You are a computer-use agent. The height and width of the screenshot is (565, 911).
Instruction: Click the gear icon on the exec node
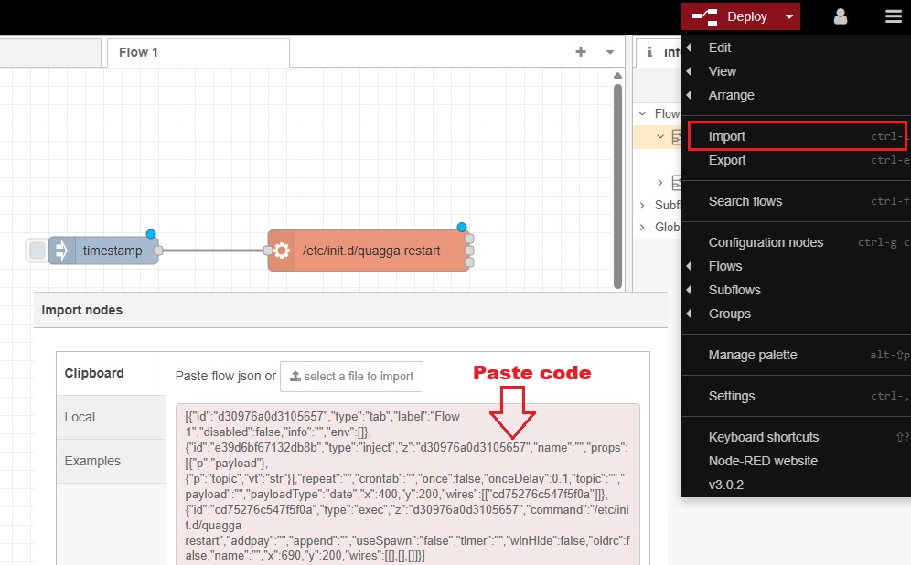pos(282,251)
